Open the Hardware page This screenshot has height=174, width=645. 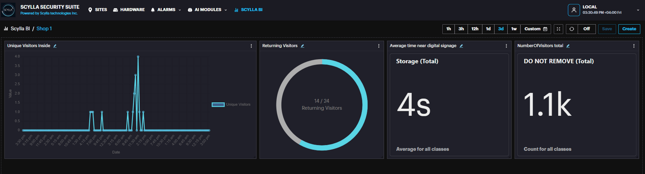[x=129, y=10]
